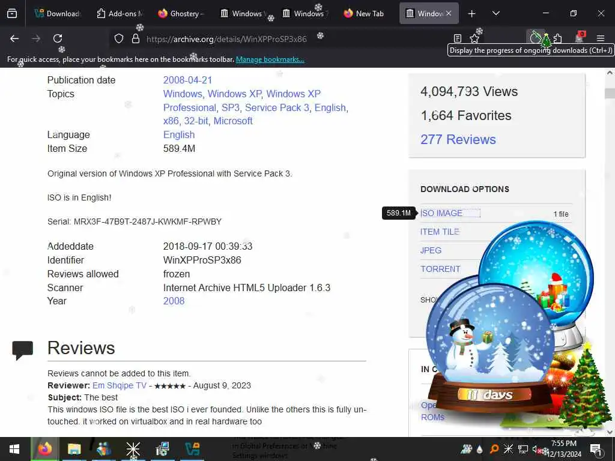Open the Windows notification center

596,449
